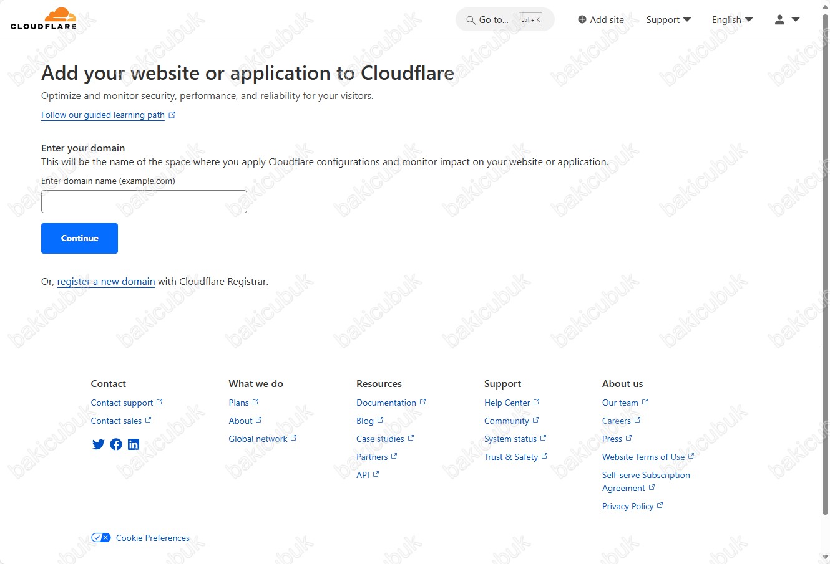Click the Cloudflare logo
Viewport: 830px width, 564px height.
tap(44, 19)
